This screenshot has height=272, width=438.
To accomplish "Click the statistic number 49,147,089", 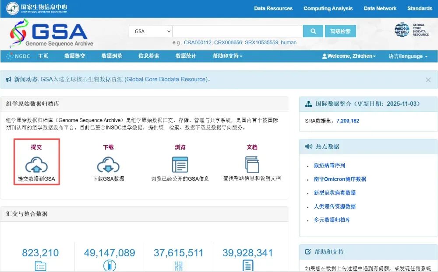I will pos(109,253).
